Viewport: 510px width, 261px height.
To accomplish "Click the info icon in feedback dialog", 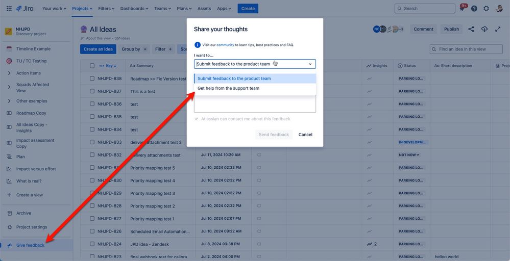I will coord(197,45).
